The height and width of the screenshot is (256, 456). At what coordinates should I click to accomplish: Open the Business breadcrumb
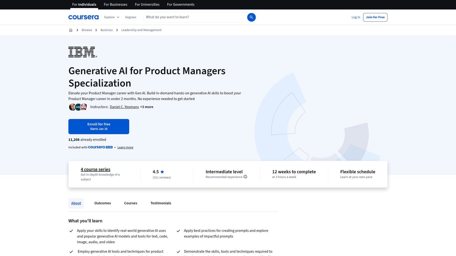click(x=106, y=30)
